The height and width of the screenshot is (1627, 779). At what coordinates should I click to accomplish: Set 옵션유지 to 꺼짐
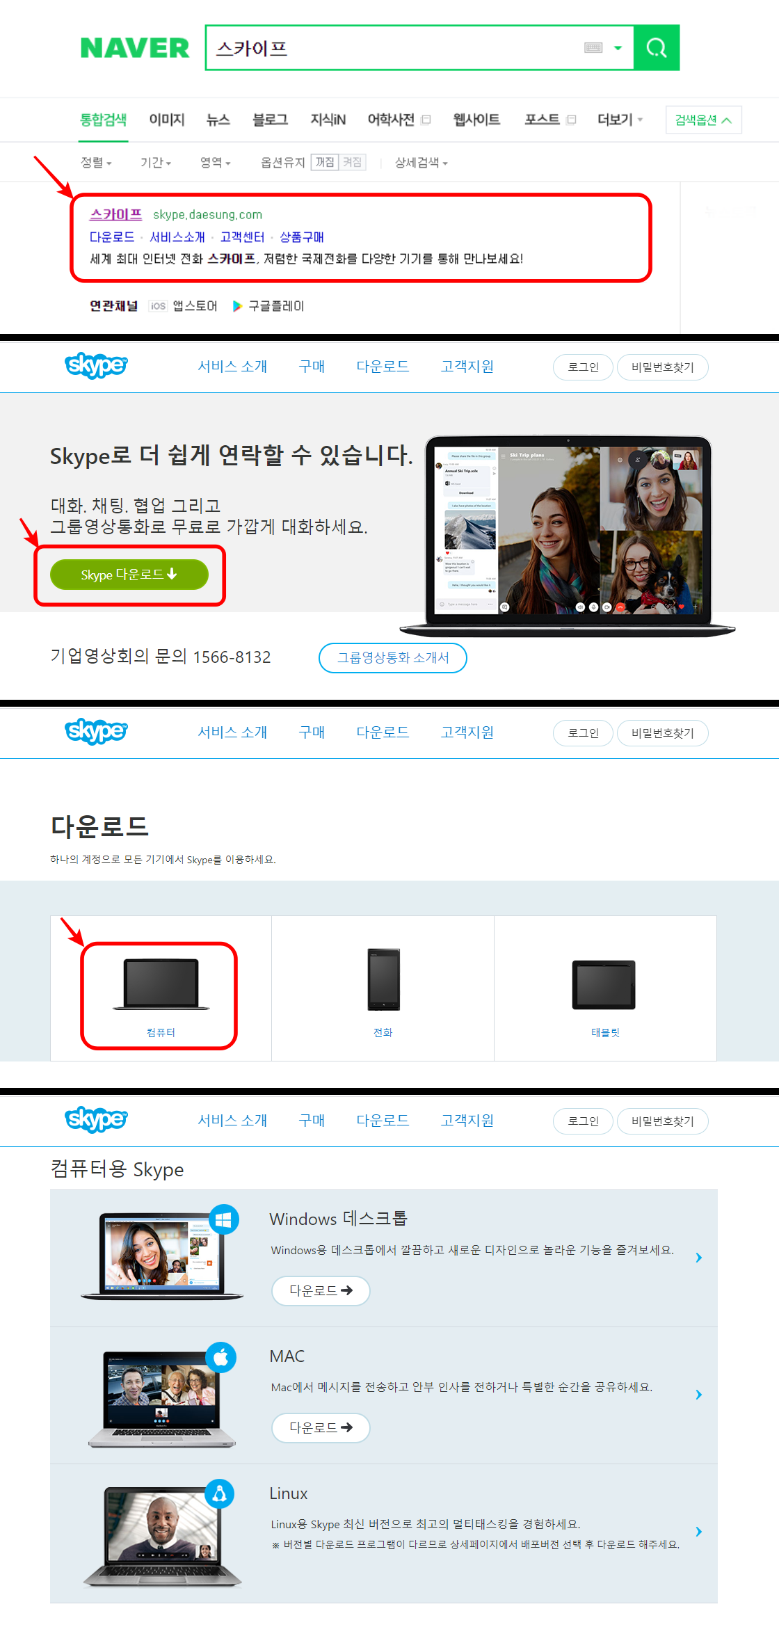[x=325, y=162]
